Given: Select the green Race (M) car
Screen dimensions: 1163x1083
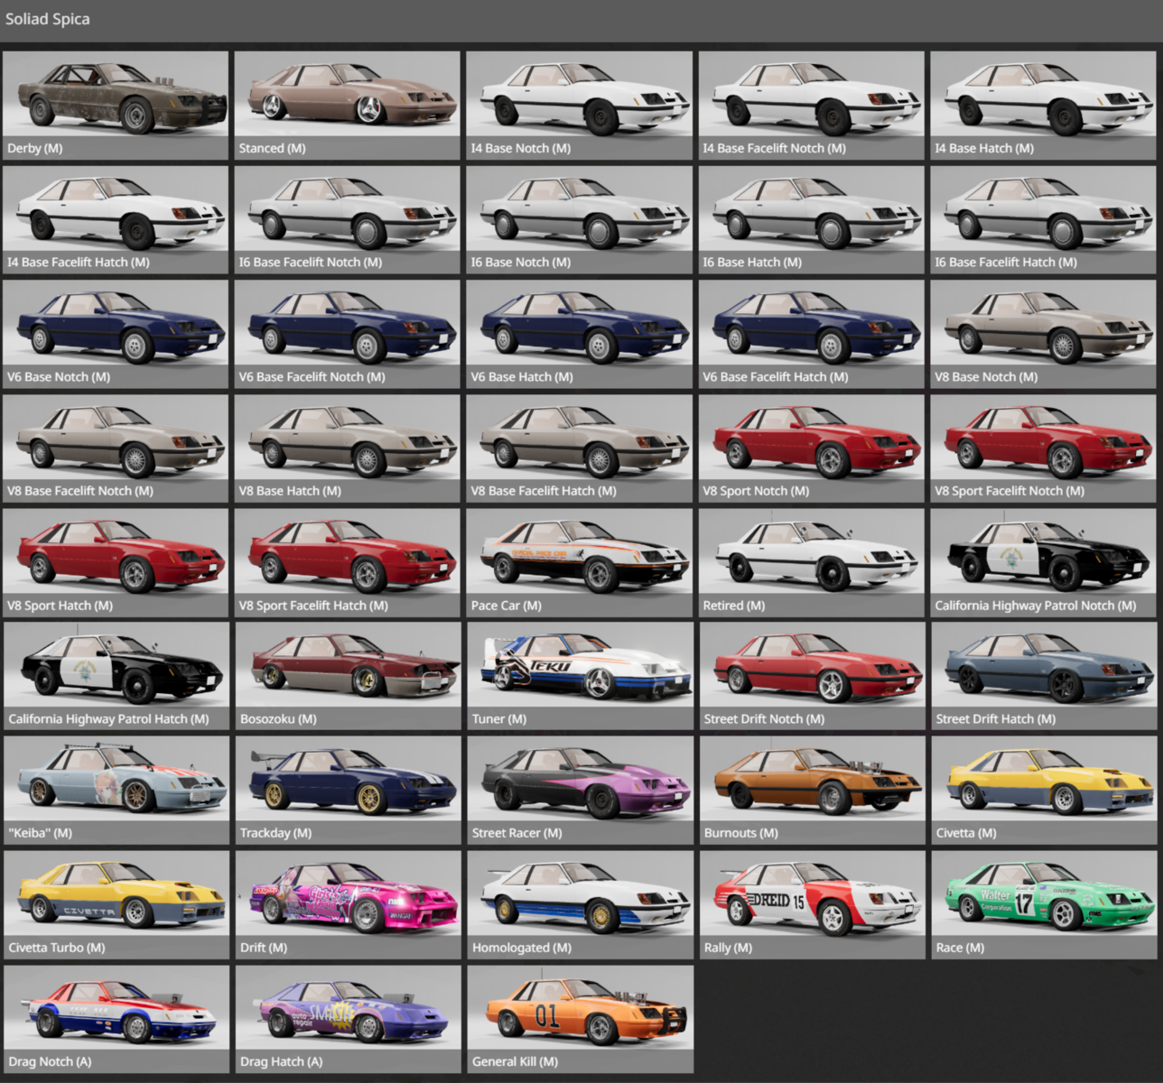Looking at the screenshot, I should pos(1043,904).
